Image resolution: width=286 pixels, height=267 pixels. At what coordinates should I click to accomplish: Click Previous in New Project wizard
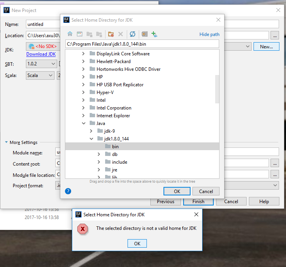[165, 202]
